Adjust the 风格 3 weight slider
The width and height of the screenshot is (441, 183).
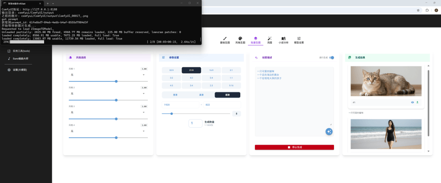pos(116,118)
